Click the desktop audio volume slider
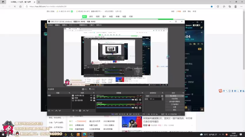This screenshot has width=245, height=137. [115, 108]
